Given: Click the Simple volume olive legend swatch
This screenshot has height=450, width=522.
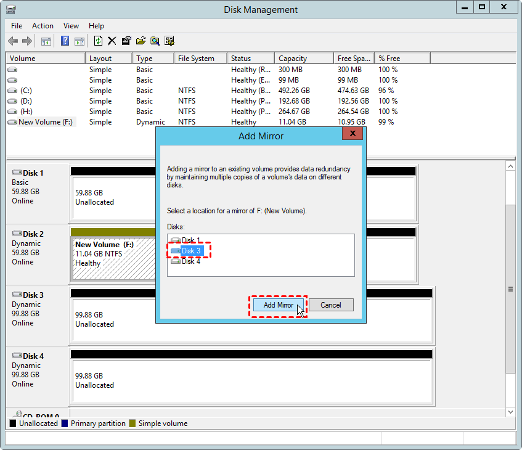Looking at the screenshot, I should [x=132, y=423].
